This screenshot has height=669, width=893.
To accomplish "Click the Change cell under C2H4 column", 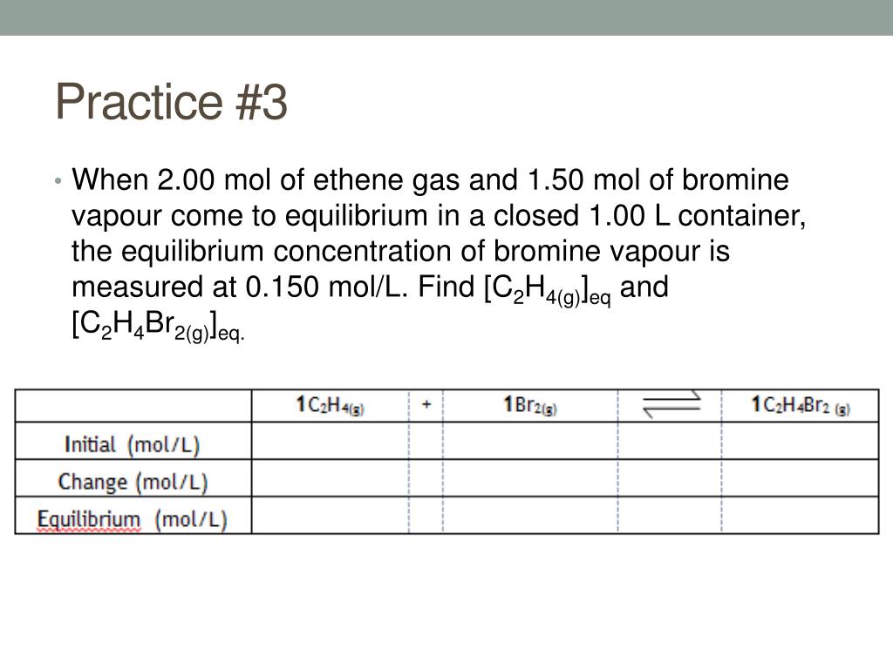I will 331,478.
